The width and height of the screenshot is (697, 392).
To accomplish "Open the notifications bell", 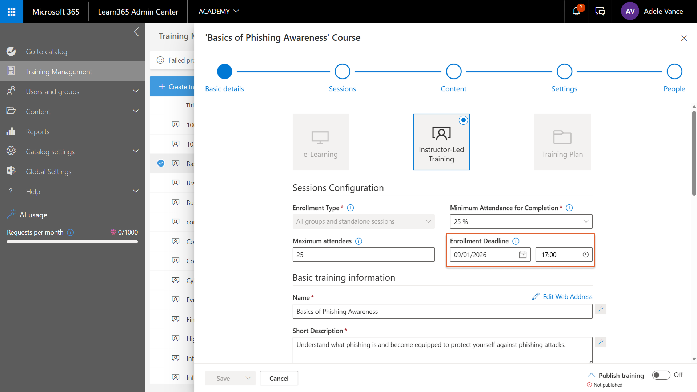I will [576, 12].
